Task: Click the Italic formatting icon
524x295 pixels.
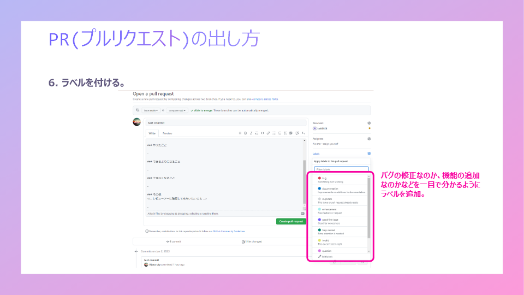Action: coord(251,133)
